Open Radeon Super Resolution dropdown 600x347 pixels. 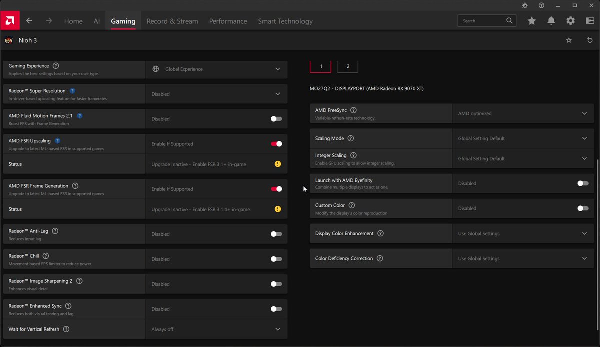pyautogui.click(x=216, y=94)
